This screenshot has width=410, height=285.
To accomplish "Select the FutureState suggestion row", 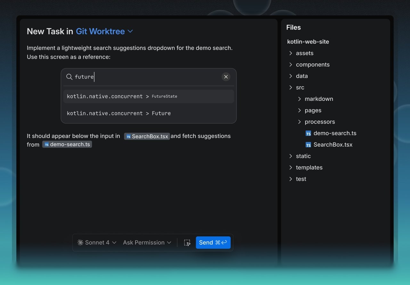I will [x=149, y=96].
